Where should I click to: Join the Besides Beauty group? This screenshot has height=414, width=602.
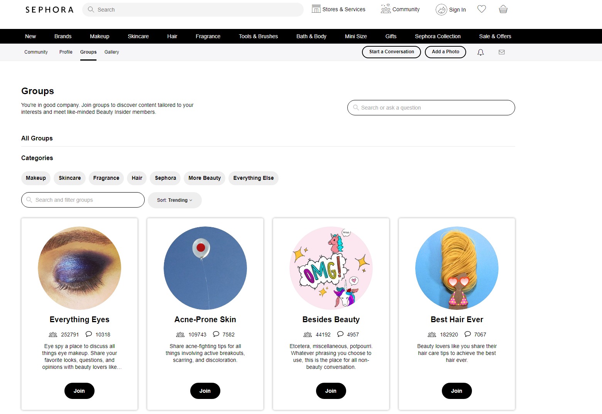[331, 391]
